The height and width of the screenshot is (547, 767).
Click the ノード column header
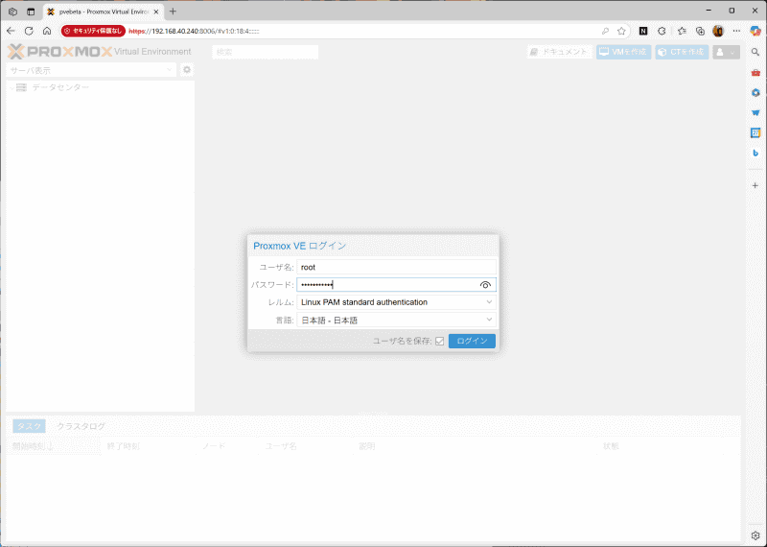227,446
